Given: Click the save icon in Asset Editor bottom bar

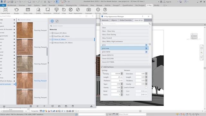Looking at the screenshot, I should pos(66,106).
